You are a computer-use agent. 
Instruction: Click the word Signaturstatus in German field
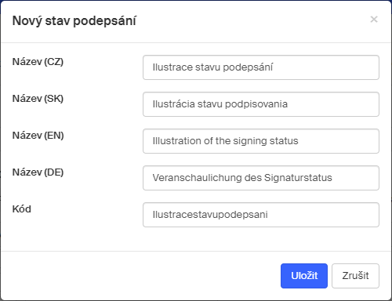[298, 178]
